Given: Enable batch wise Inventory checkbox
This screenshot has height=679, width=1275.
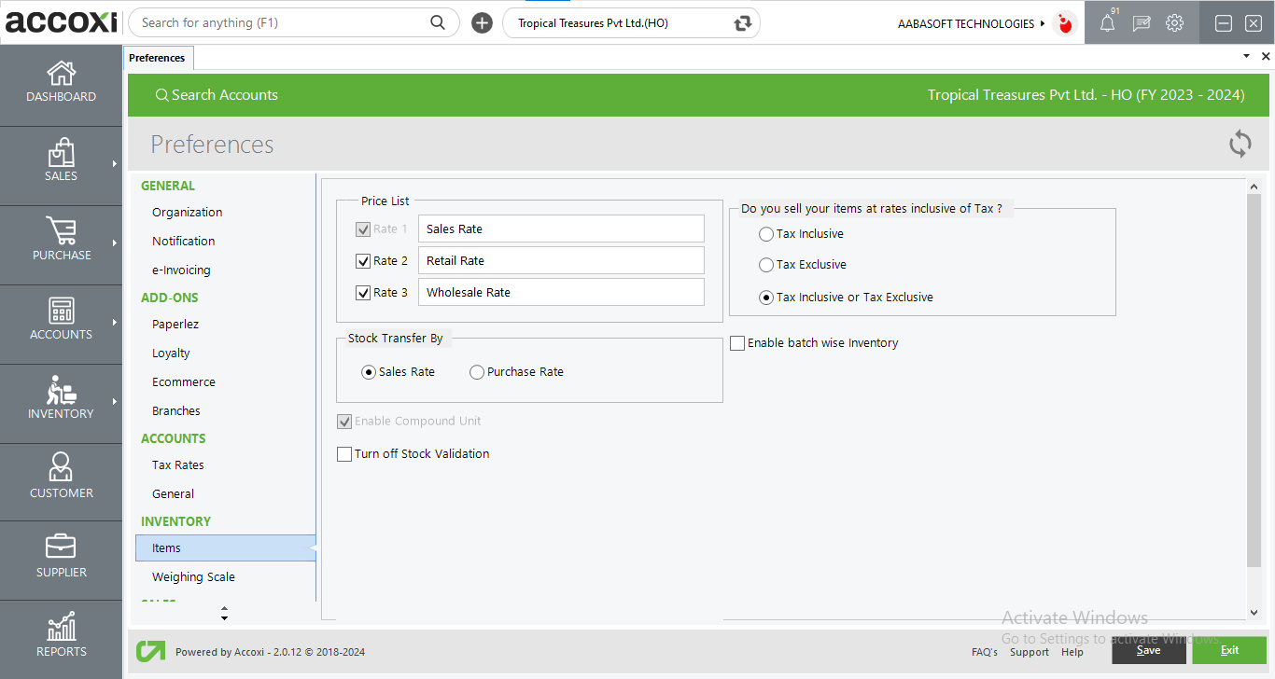Looking at the screenshot, I should click(x=737, y=343).
